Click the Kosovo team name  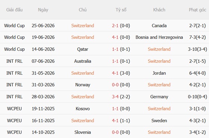[82, 108]
